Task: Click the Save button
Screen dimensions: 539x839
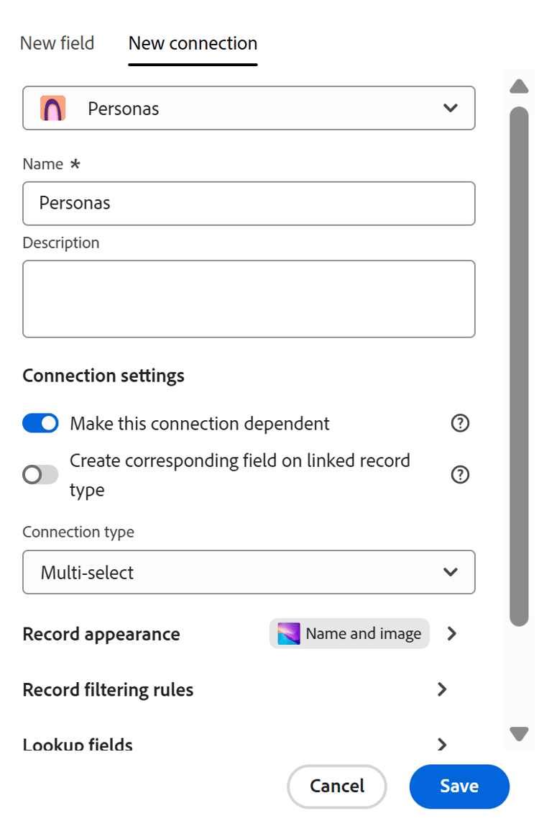Action: pyautogui.click(x=459, y=786)
